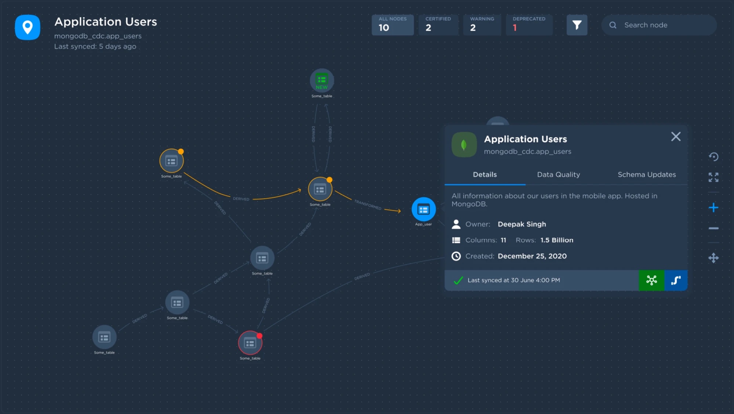
Task: Click the search magnifier icon
Action: tap(613, 25)
